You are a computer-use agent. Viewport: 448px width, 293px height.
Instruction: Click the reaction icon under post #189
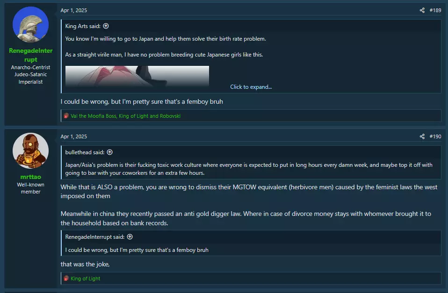pos(66,116)
